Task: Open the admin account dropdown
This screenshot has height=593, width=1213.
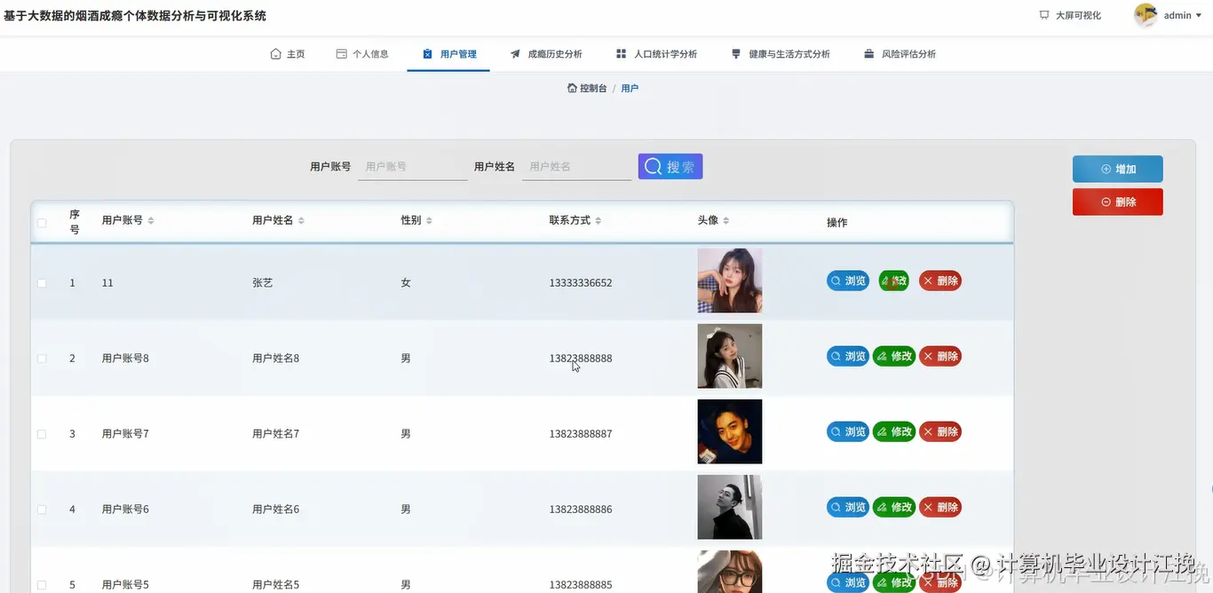Action: (1182, 15)
